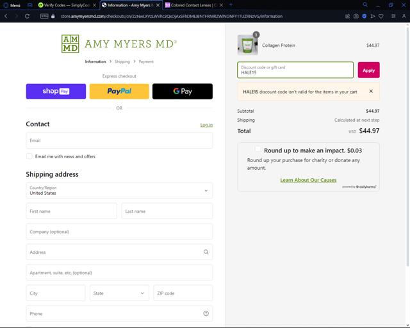The height and width of the screenshot is (328, 410).
Task: Click the Company (optional) field
Action: tap(119, 232)
